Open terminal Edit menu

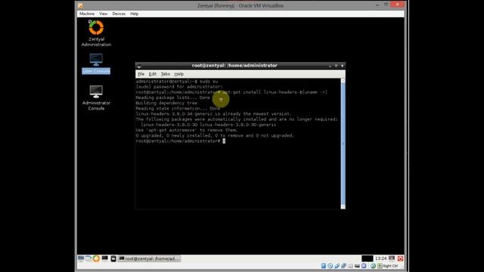tap(153, 74)
